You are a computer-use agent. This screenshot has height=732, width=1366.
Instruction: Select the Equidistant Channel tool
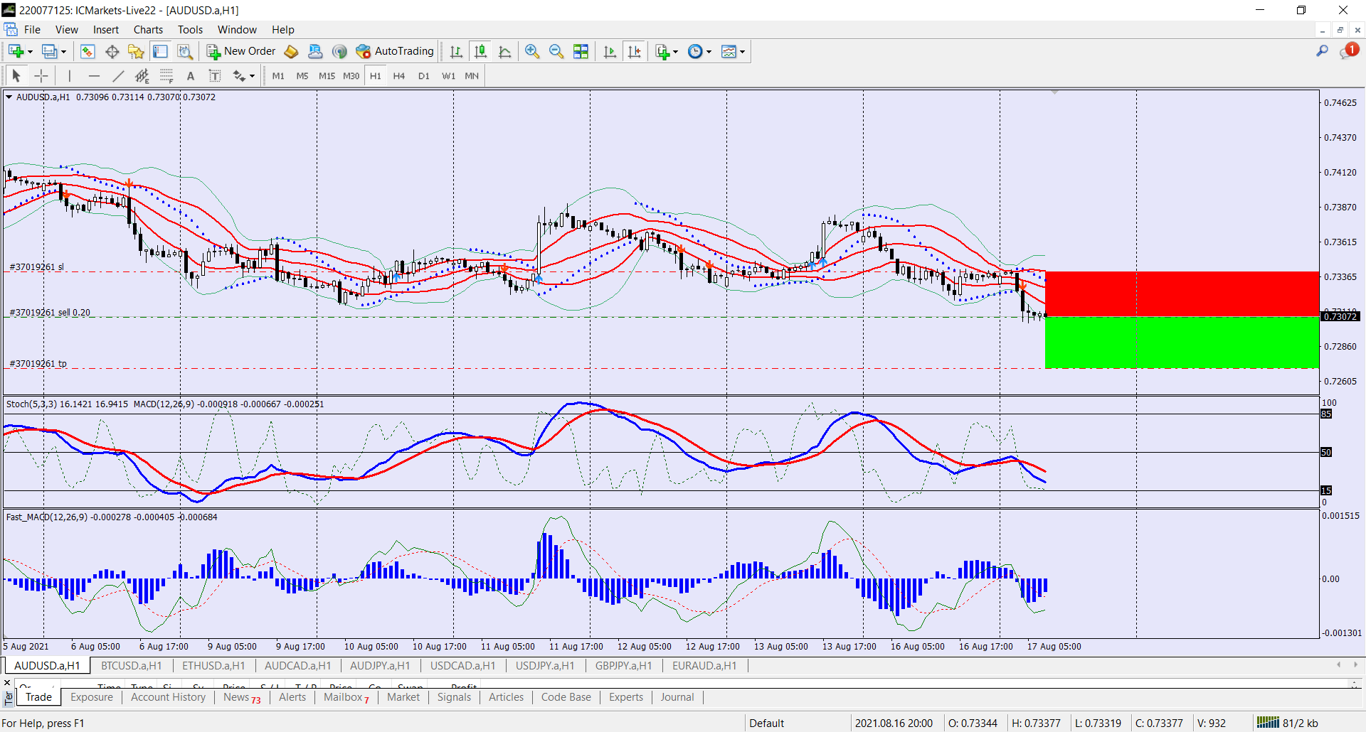pos(142,76)
